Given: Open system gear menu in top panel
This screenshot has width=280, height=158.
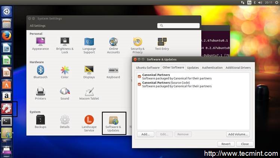Looking at the screenshot, I should click(x=277, y=3).
